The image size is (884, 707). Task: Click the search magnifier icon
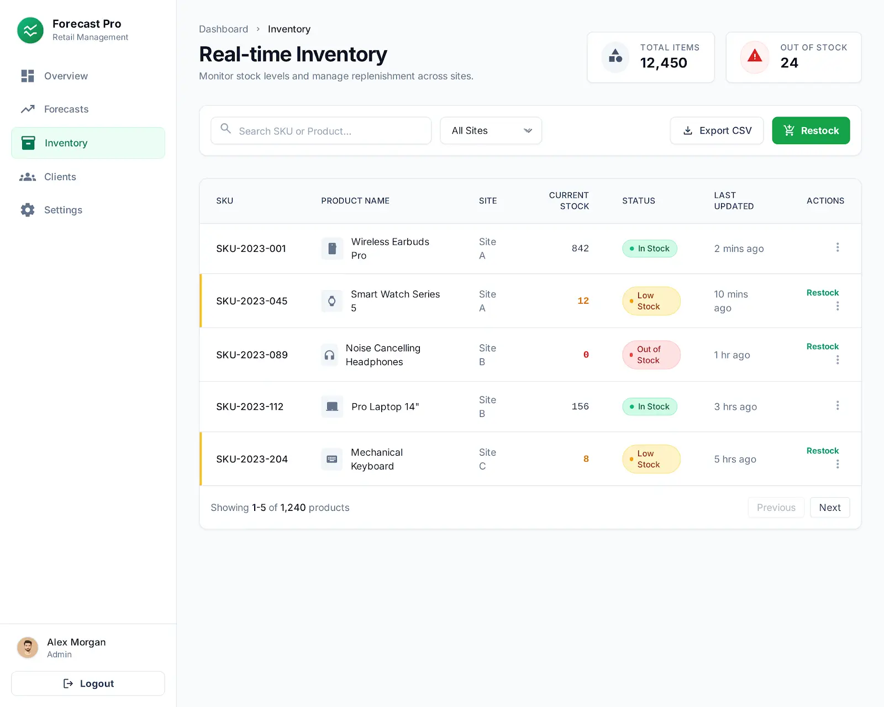225,130
